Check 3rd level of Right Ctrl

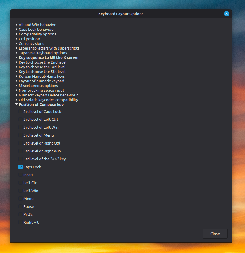pos(20,143)
